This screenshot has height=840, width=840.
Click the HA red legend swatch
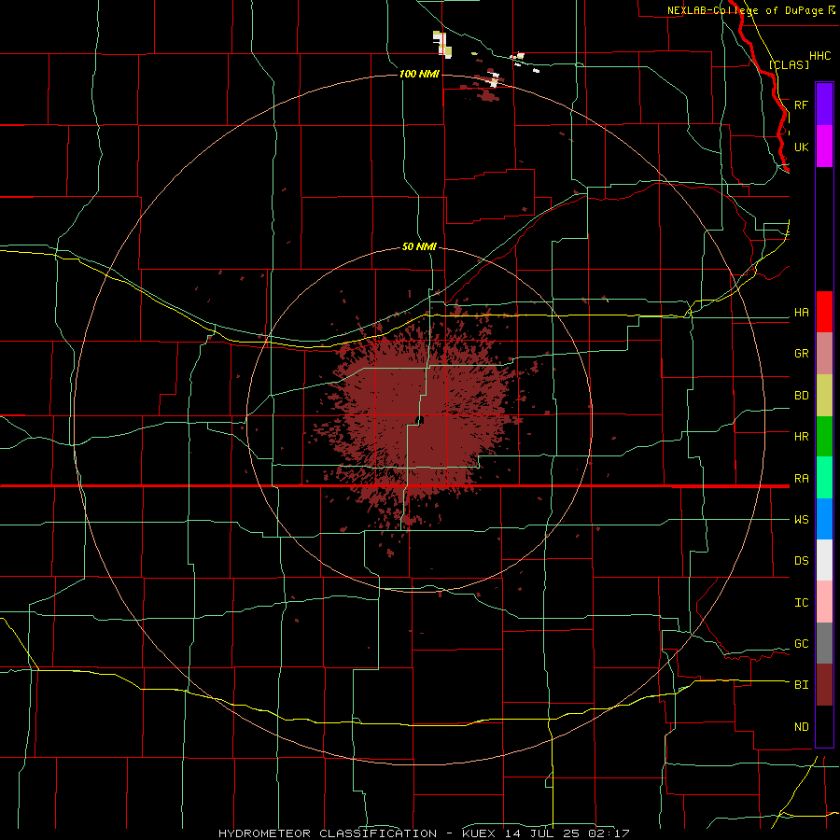pos(824,312)
